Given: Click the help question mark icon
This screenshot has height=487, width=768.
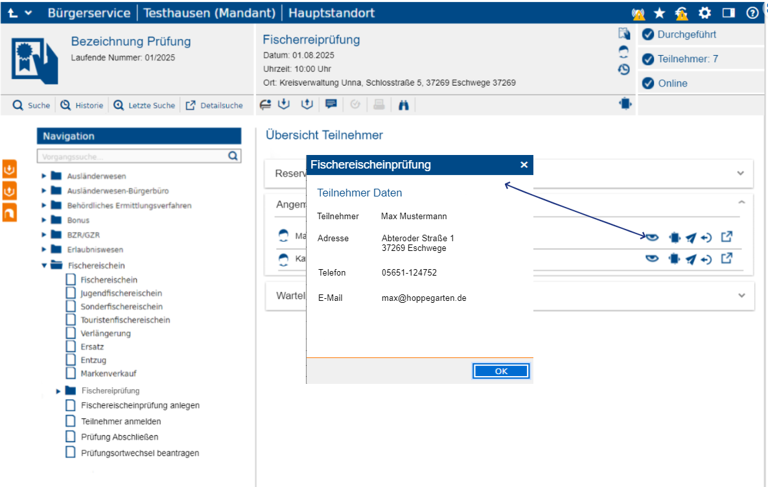Looking at the screenshot, I should [x=752, y=13].
